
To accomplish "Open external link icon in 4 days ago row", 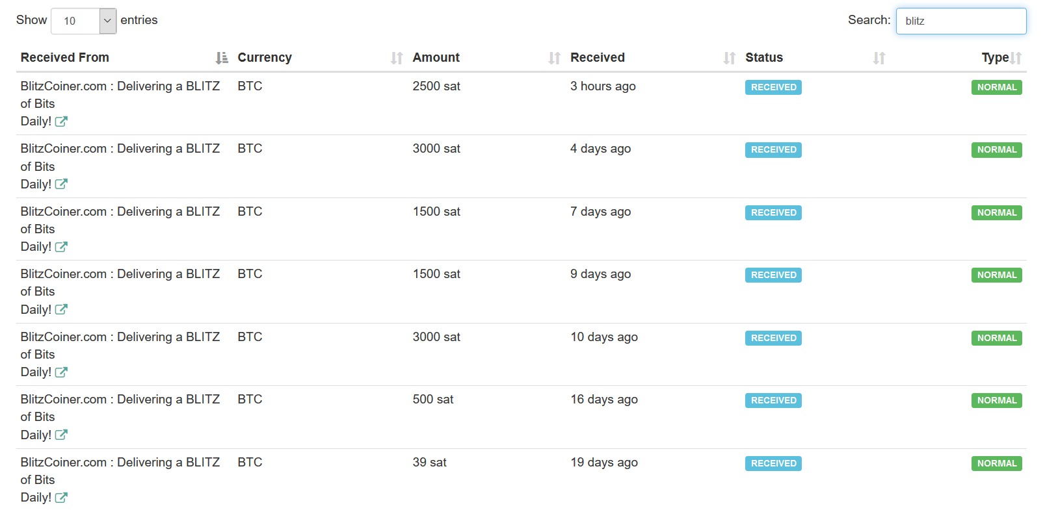I will [x=61, y=185].
